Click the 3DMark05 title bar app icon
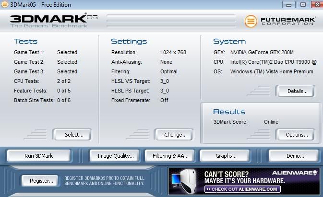Image resolution: width=323 pixels, height=197 pixels. click(x=4, y=4)
